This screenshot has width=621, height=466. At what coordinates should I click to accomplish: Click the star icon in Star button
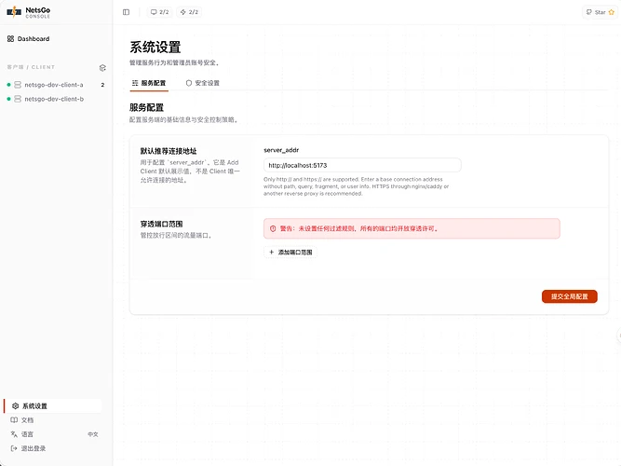(x=611, y=12)
